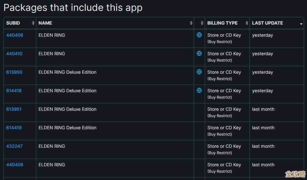Sort table by SUBID column

click(20, 23)
